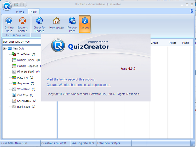Select the New Quiz root node
This screenshot has width=196, height=147.
click(x=16, y=48)
